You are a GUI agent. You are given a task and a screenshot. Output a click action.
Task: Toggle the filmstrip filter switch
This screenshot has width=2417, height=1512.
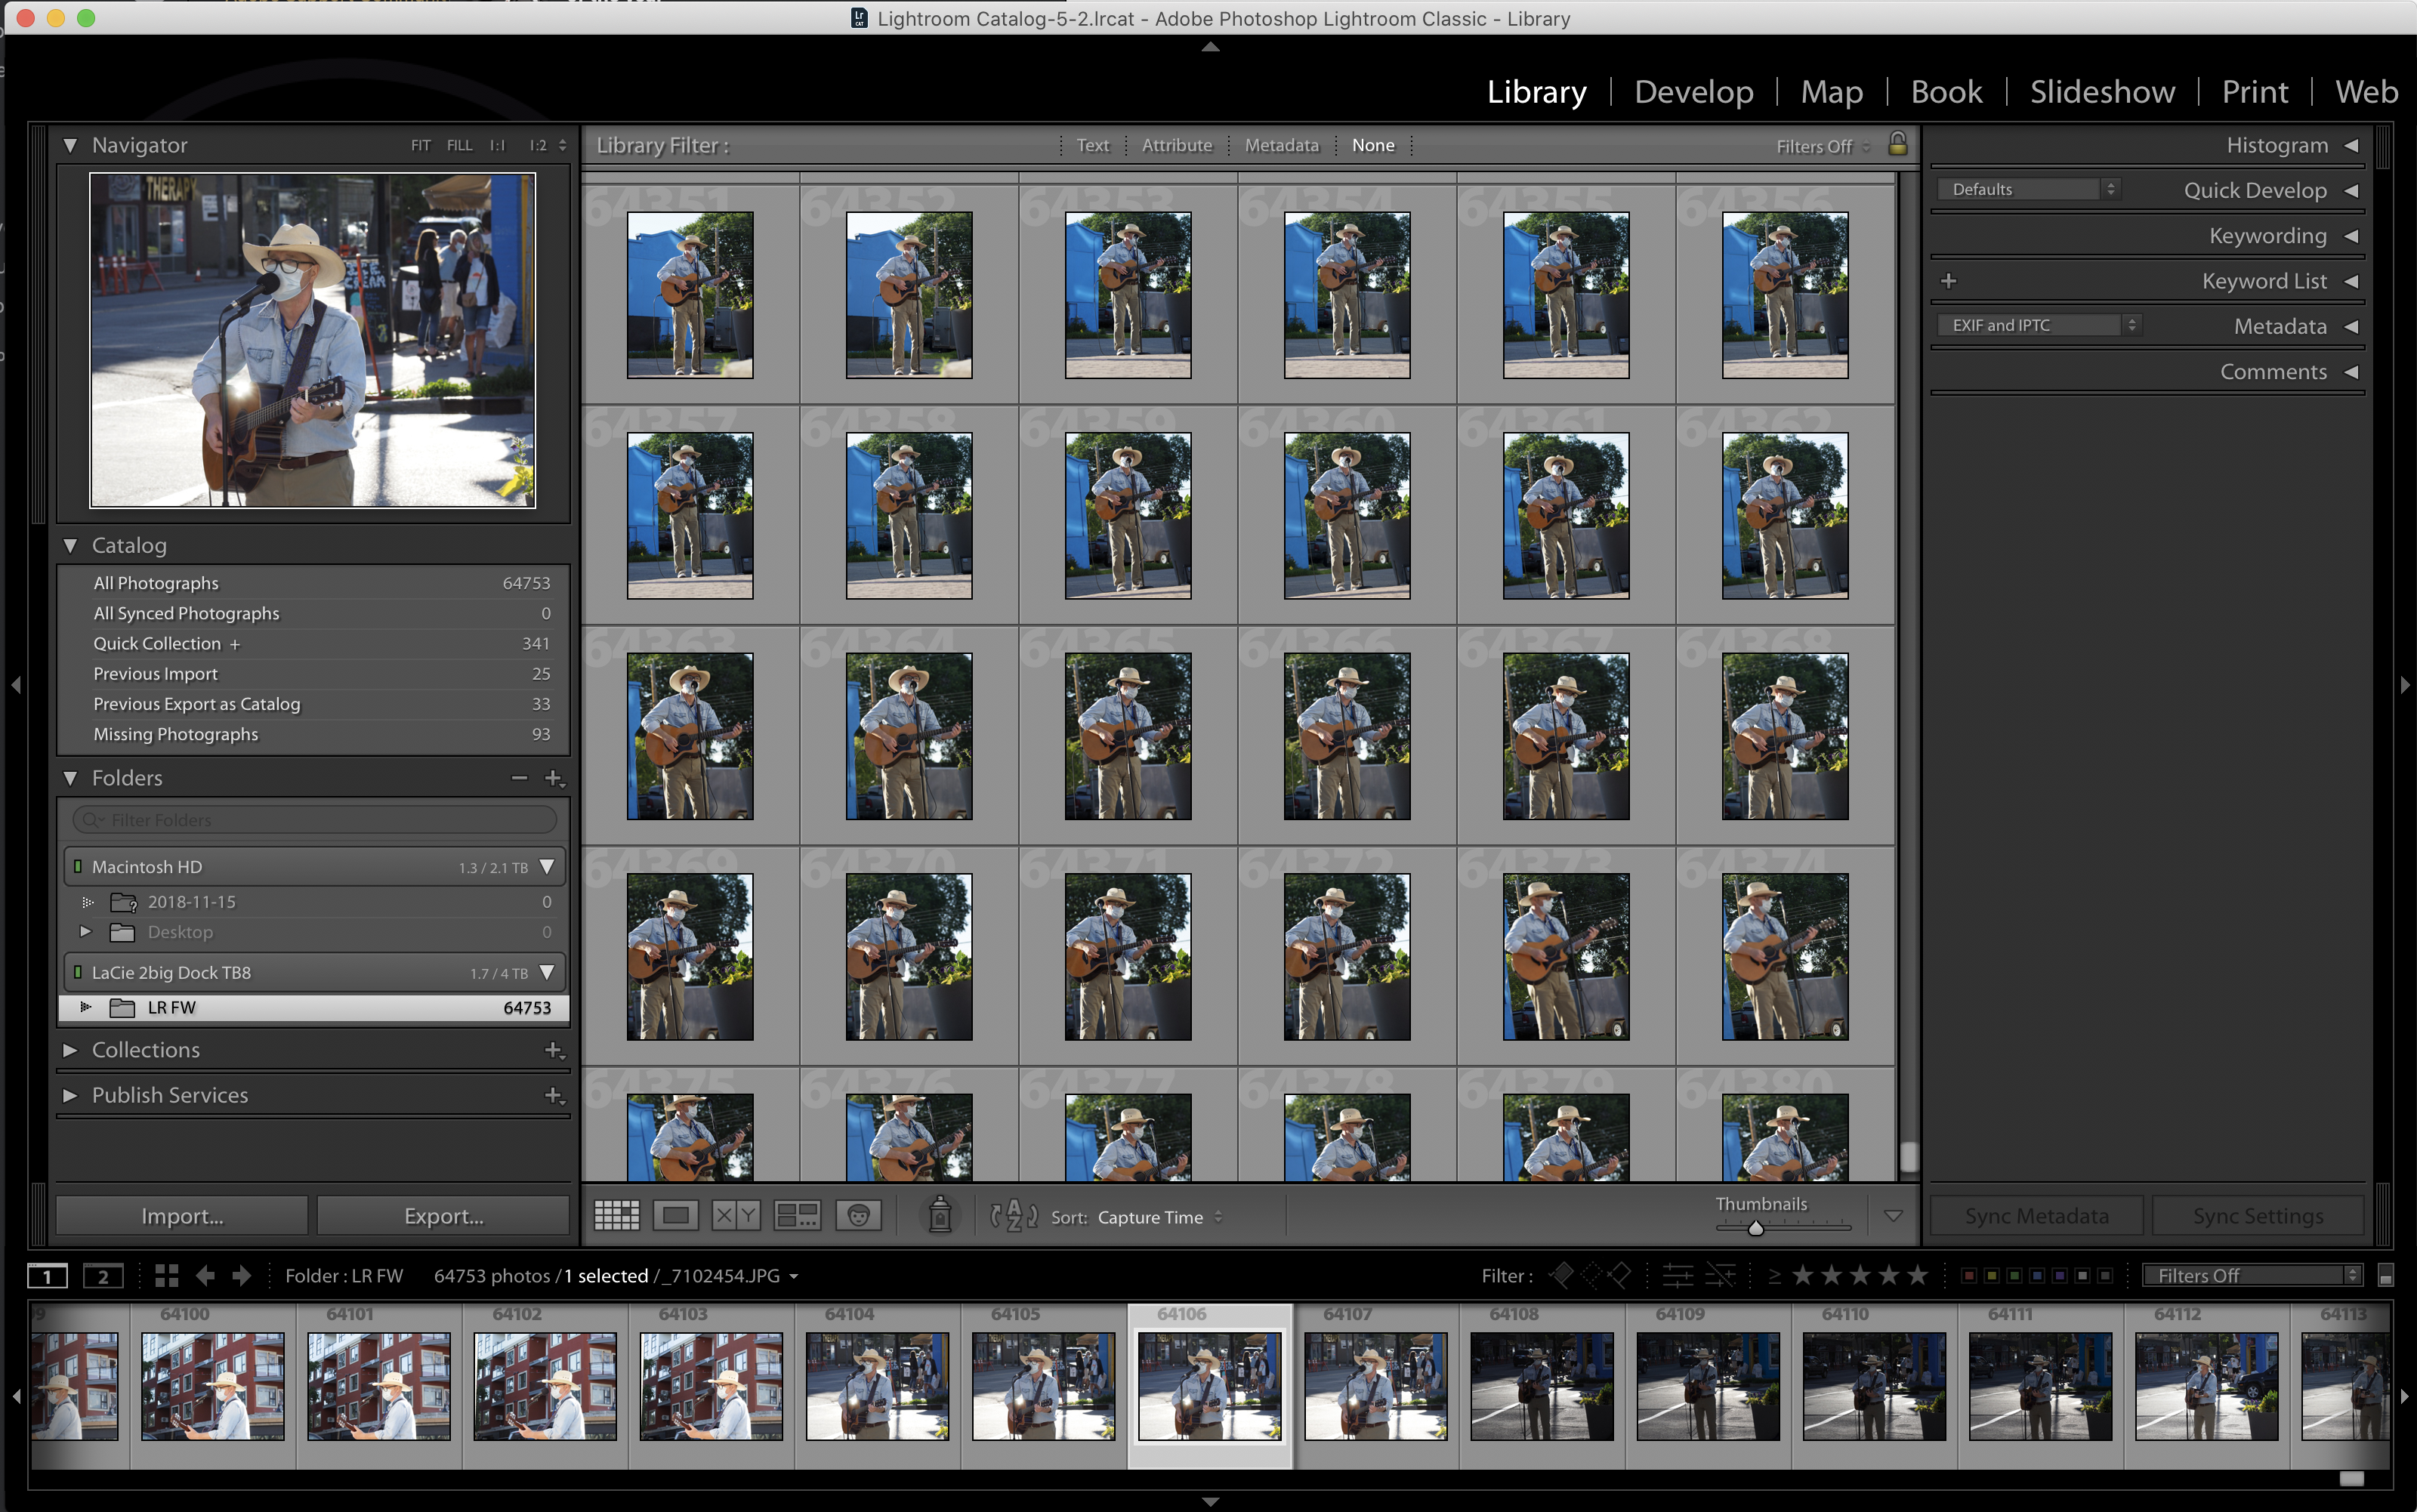[2385, 1276]
